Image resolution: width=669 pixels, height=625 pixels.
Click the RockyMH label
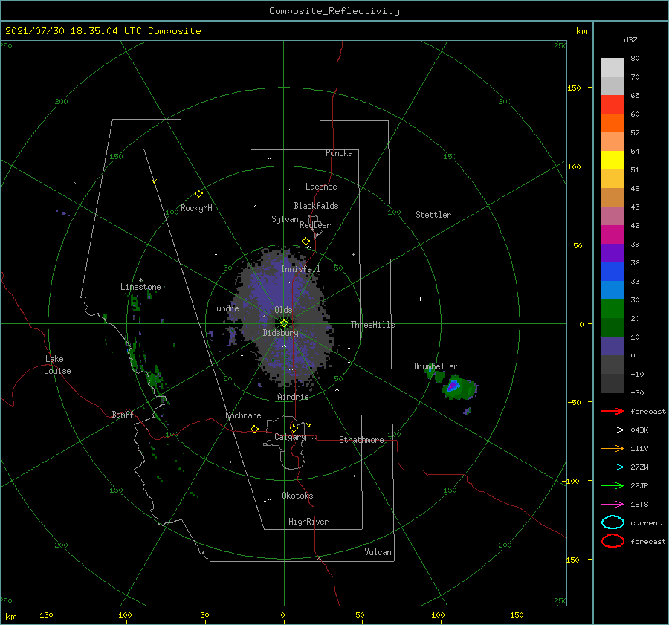[196, 208]
